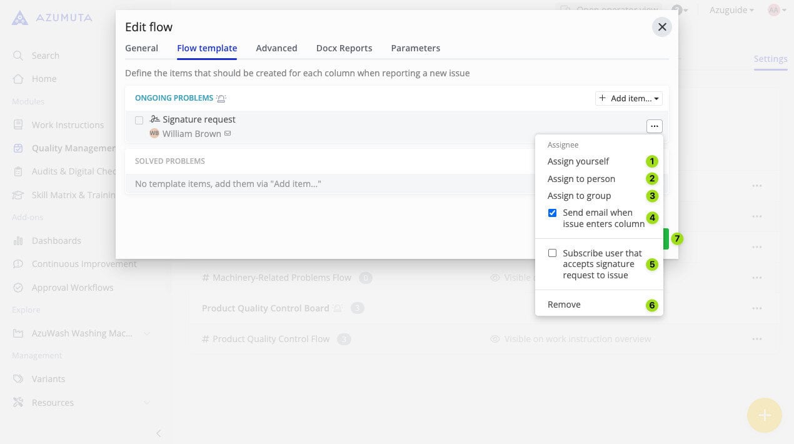
Task: Click the Home house icon
Action: [18, 79]
